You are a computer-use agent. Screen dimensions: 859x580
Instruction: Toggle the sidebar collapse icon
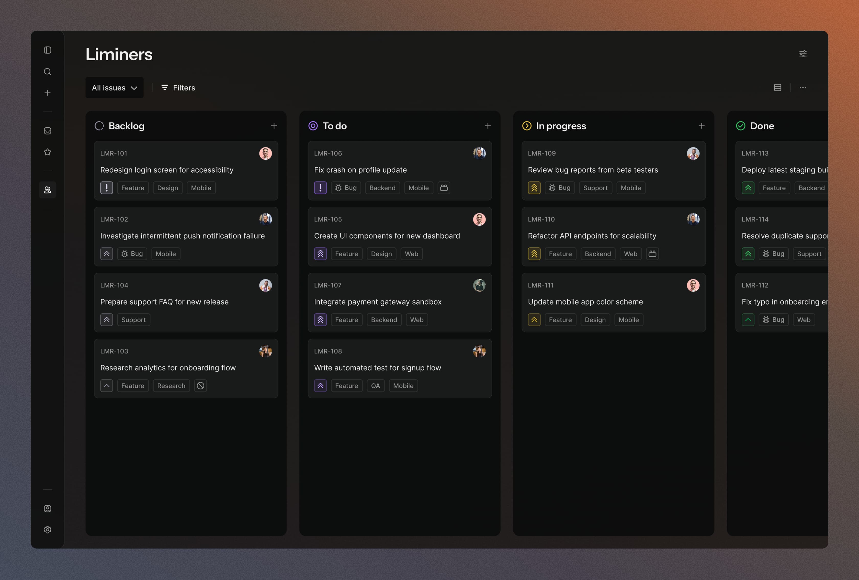coord(47,50)
